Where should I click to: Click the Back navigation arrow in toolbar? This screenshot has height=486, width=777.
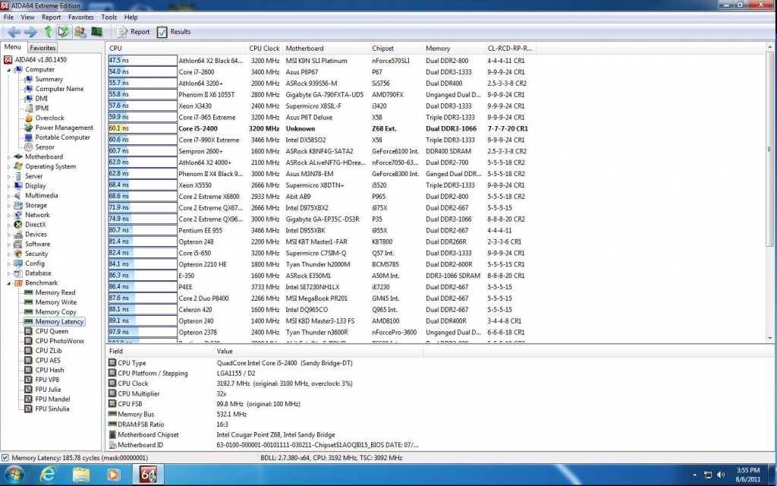click(14, 32)
